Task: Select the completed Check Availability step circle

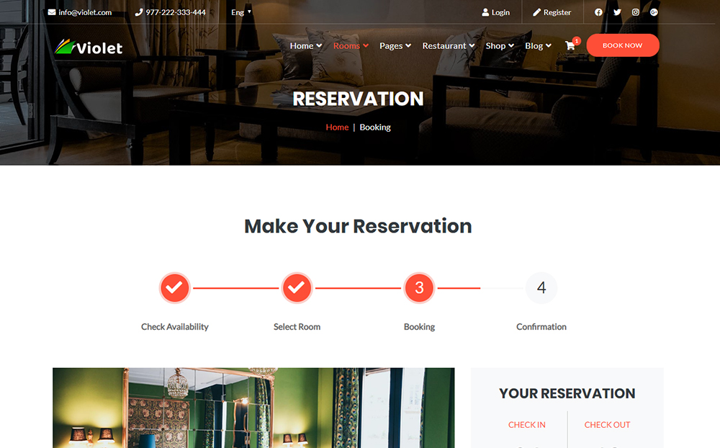Action: (x=174, y=287)
